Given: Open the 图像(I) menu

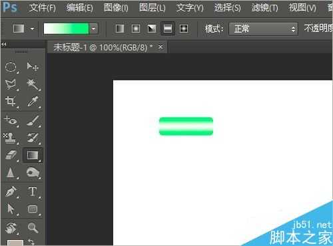Looking at the screenshot, I should pos(116,8).
